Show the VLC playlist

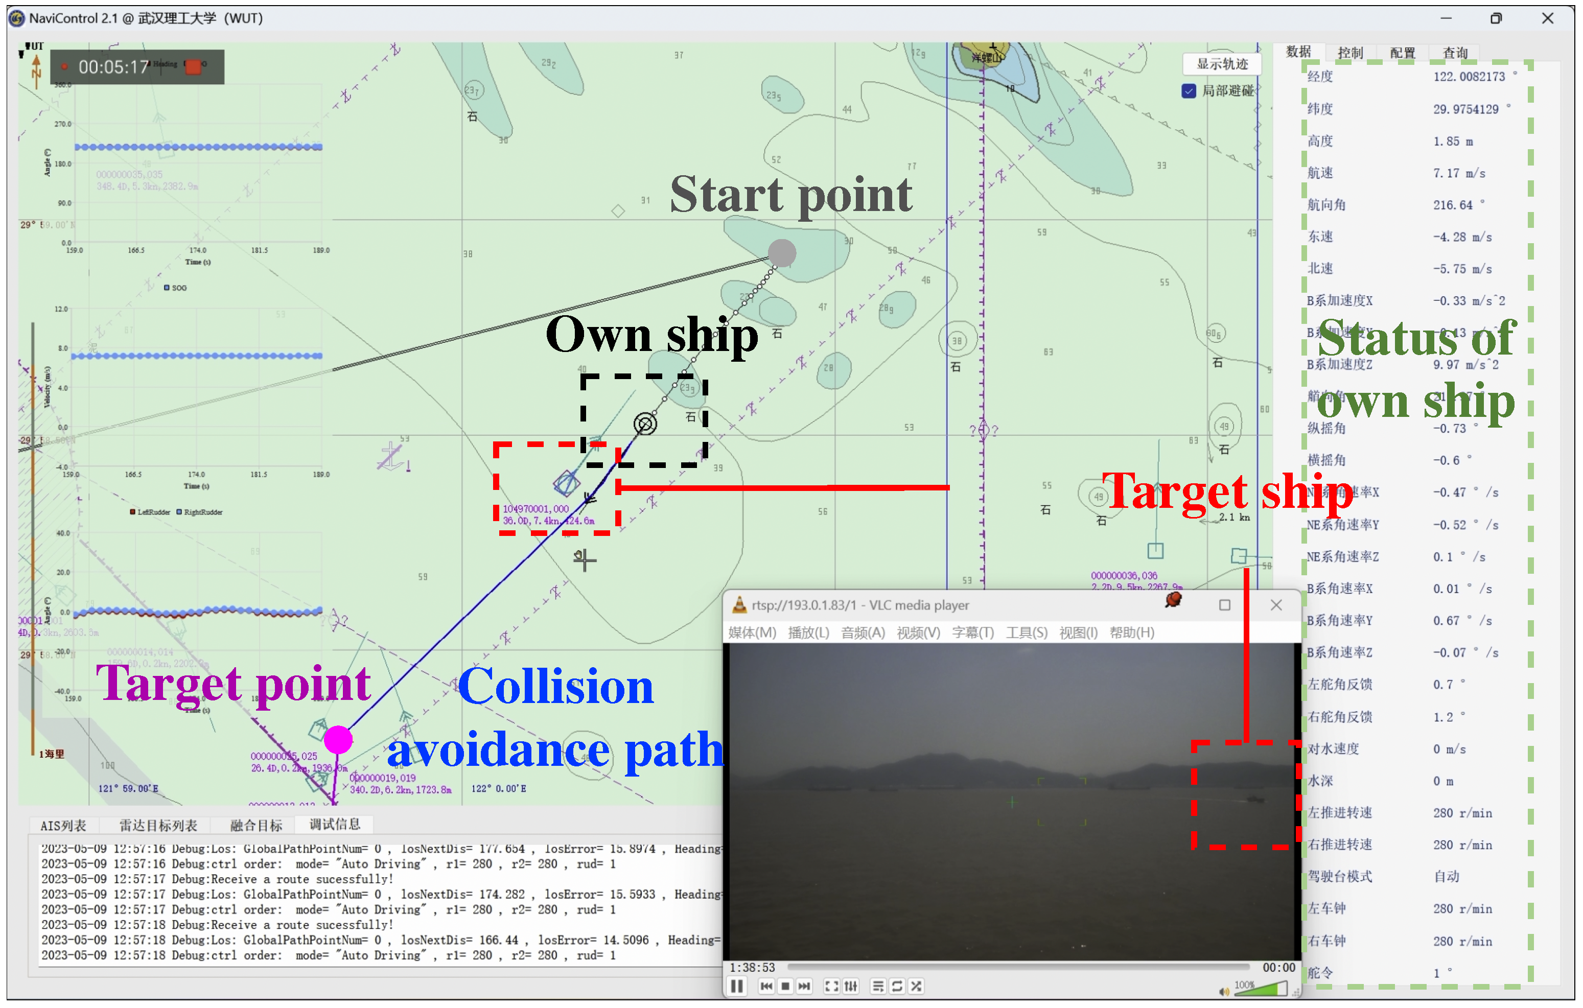(x=878, y=987)
